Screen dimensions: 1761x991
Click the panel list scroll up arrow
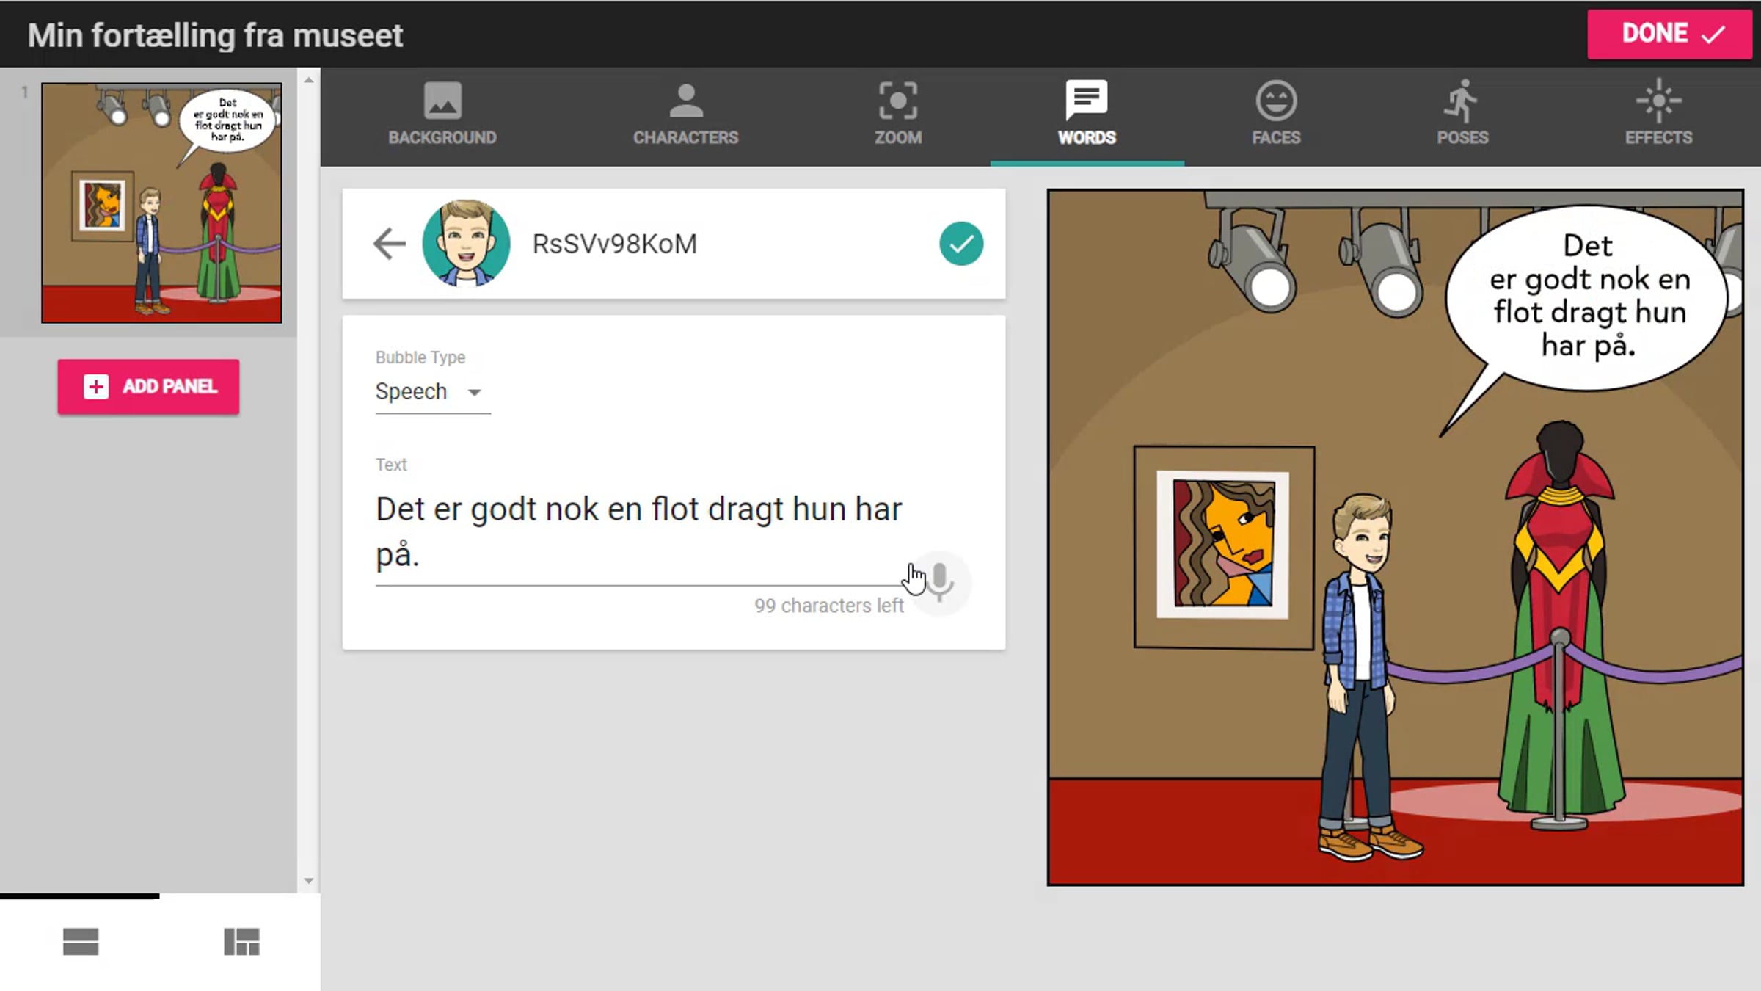309,80
